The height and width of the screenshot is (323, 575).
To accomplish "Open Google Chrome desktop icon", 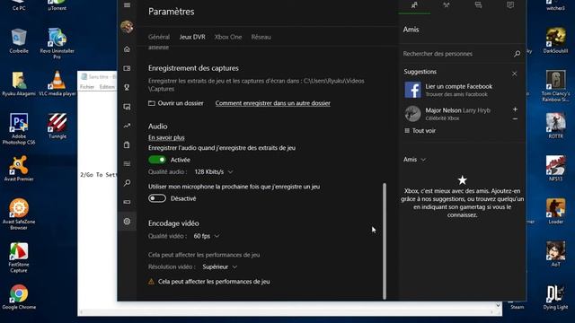I will (19, 297).
